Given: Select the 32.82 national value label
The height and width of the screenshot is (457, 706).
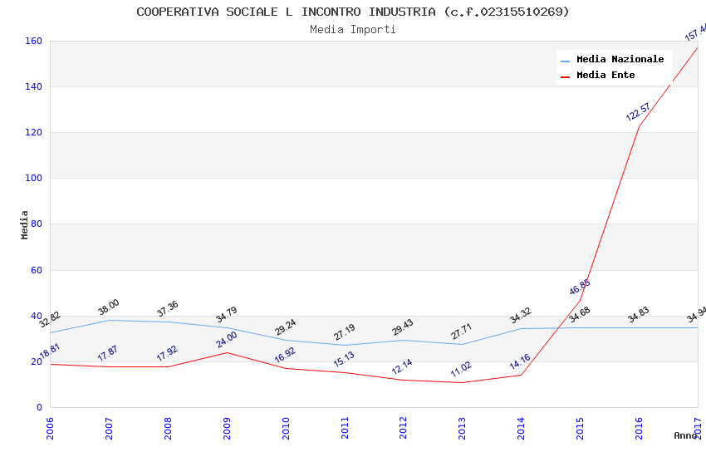Looking at the screenshot, I should tap(50, 319).
